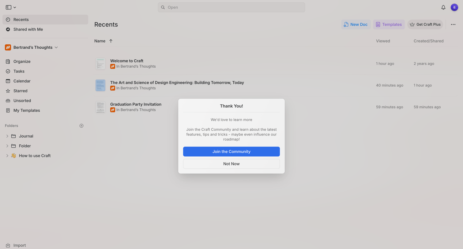Open Templates gallery button
Image resolution: width=463 pixels, height=249 pixels.
(x=389, y=24)
